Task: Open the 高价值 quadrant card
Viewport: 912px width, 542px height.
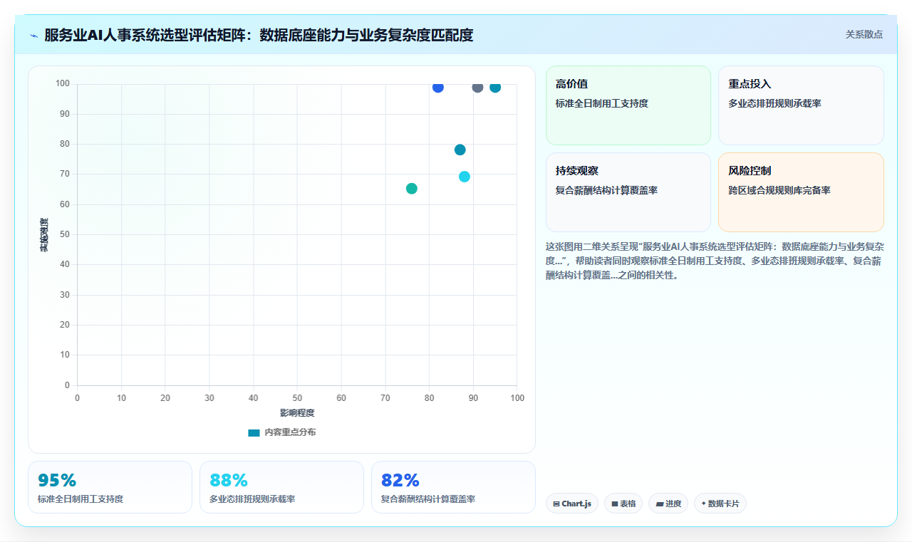Action: point(628,105)
